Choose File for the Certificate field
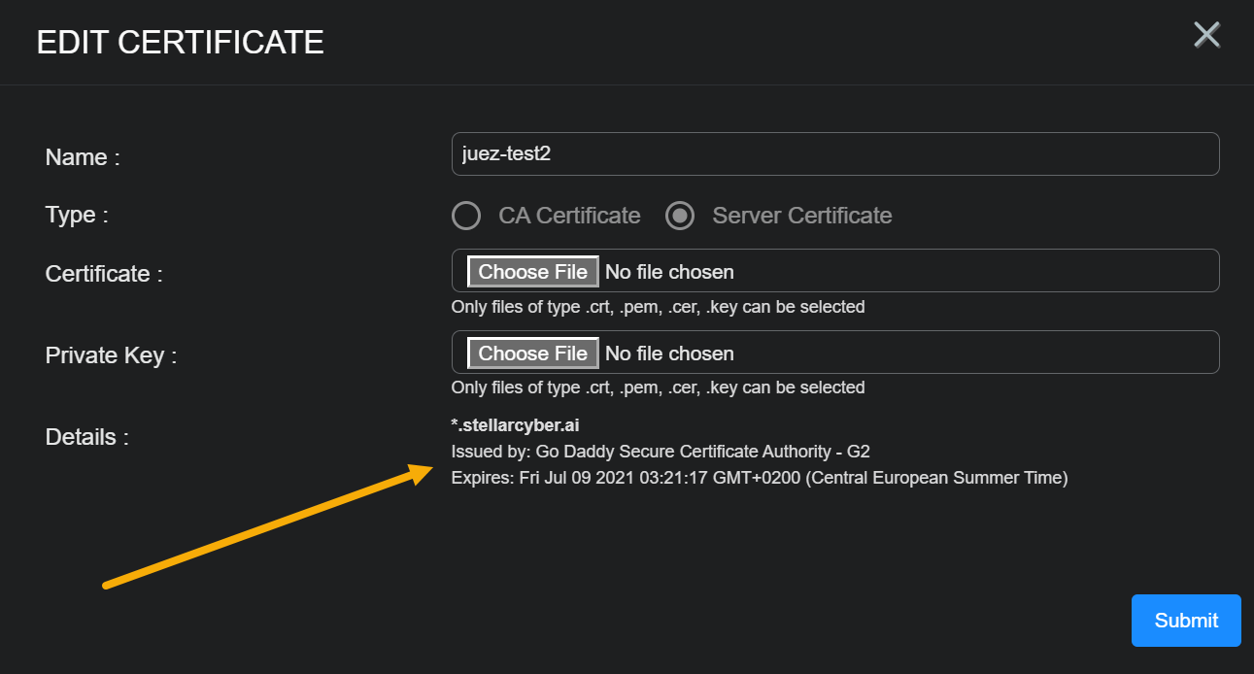Screen dimensions: 1254x674 tap(533, 272)
